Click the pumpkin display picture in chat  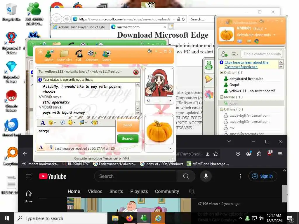click(x=159, y=130)
